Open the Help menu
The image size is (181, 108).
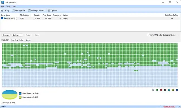14,6
